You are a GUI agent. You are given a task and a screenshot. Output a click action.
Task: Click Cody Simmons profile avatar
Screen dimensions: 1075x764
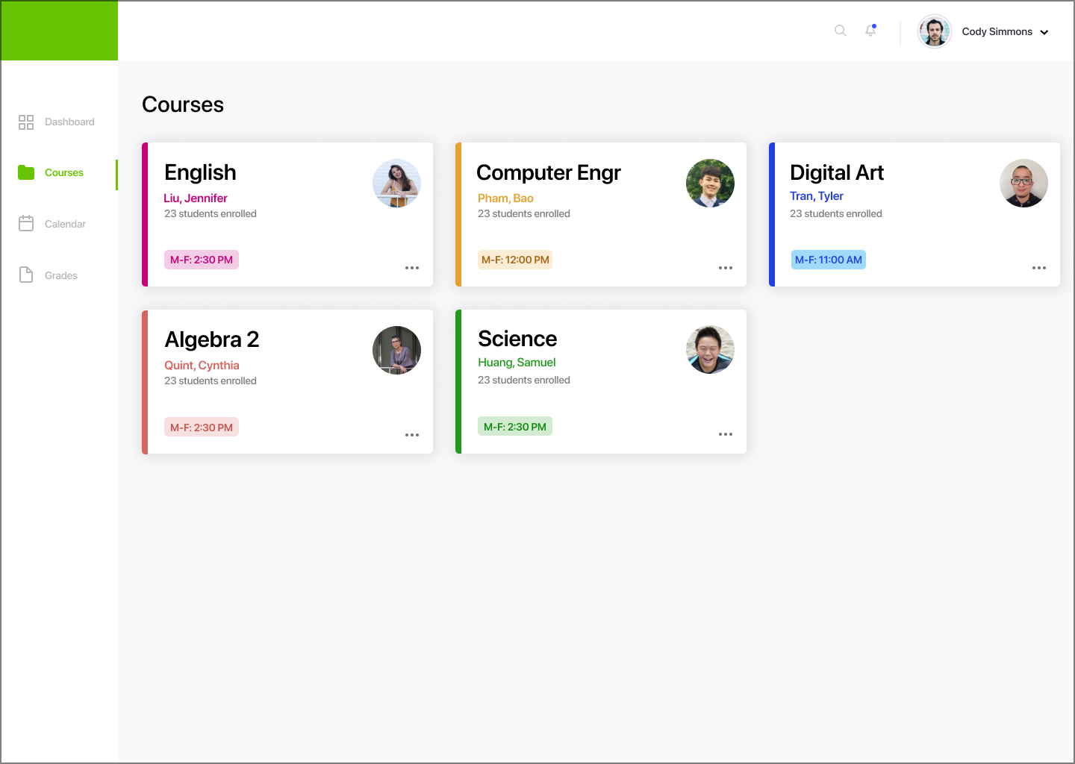pos(934,31)
